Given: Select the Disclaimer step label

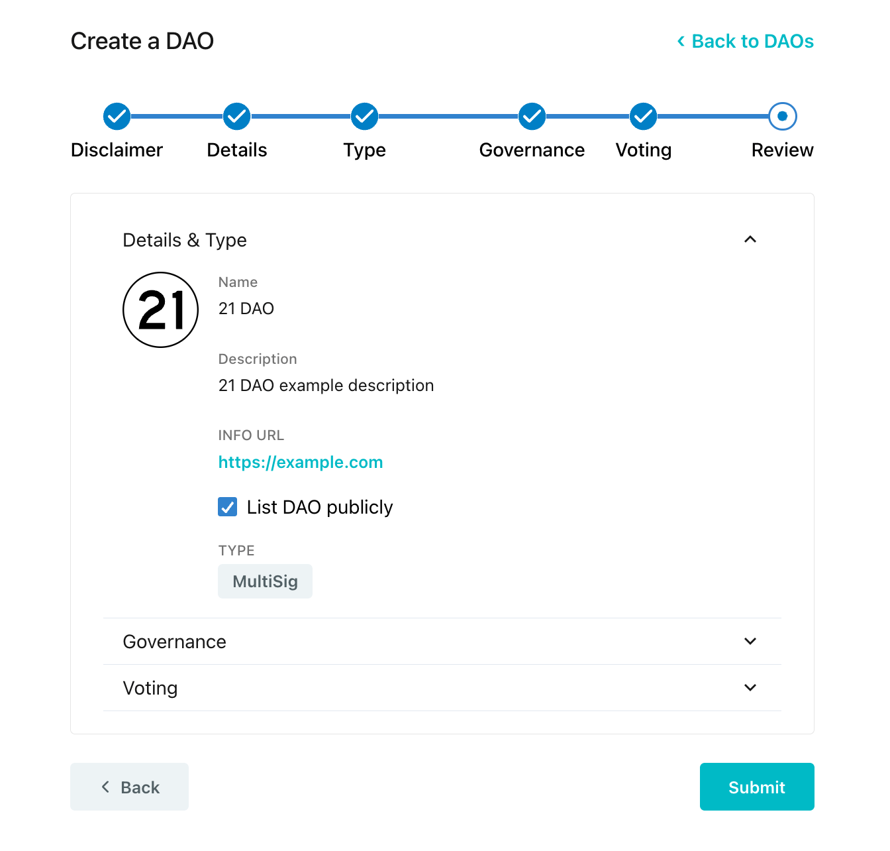Looking at the screenshot, I should 117,150.
